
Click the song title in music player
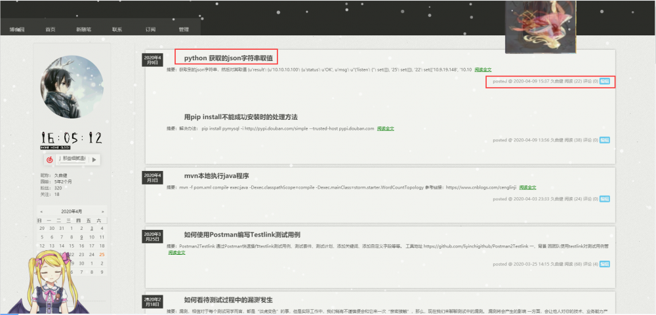point(73,158)
